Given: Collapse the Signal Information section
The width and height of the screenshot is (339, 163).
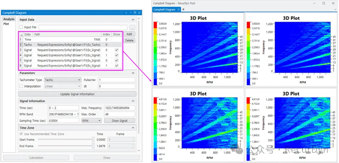Looking at the screenshot, I should 133,101.
